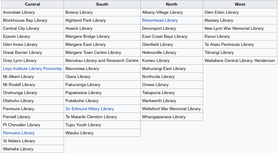Image resolution: width=278 pixels, height=153 pixels.
Task: Select the Waiheke Library cell
Action: [32, 149]
